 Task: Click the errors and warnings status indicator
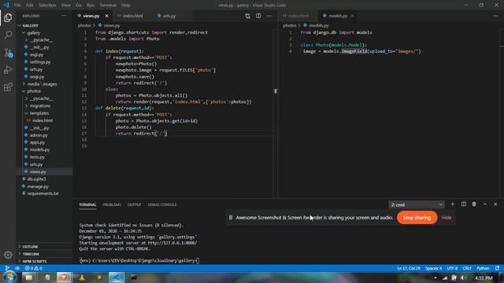[x=34, y=268]
